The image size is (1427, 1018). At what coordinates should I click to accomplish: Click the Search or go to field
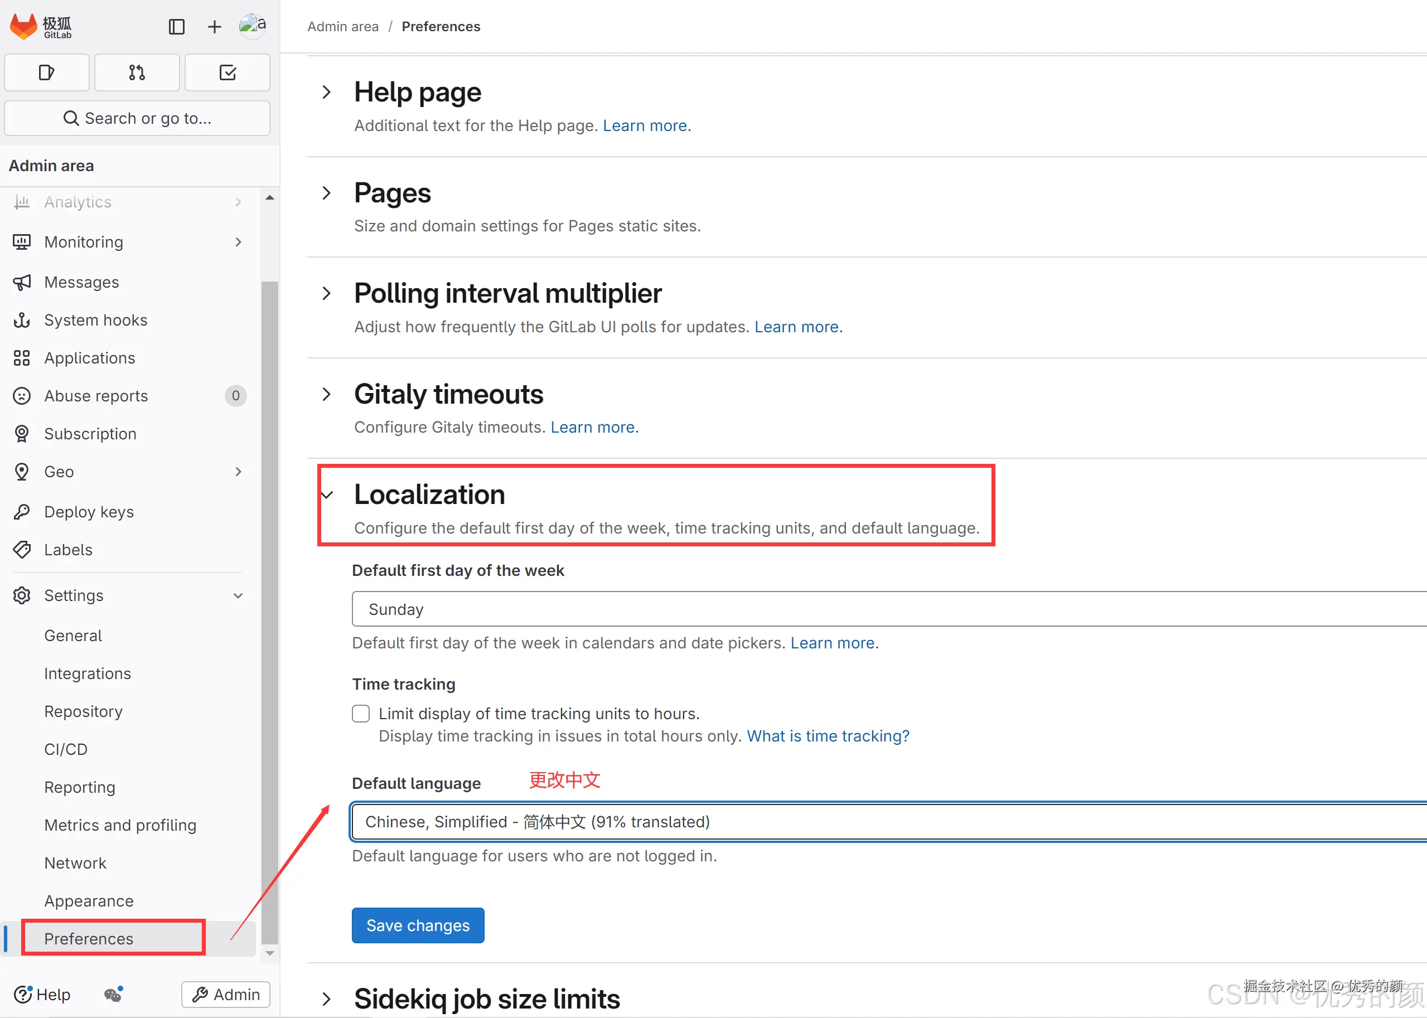click(137, 119)
